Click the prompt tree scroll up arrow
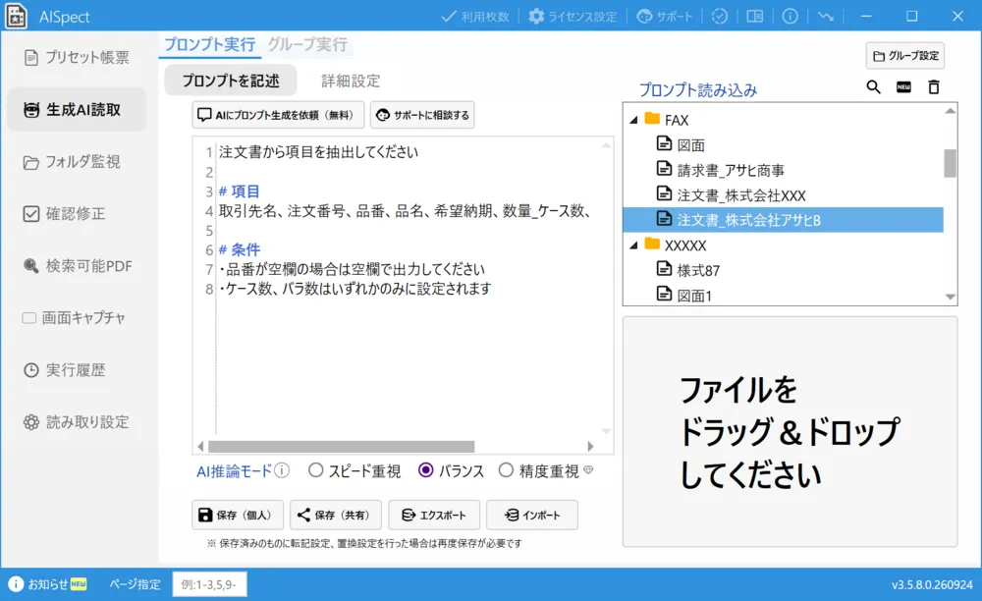This screenshot has width=982, height=601. pyautogui.click(x=950, y=111)
